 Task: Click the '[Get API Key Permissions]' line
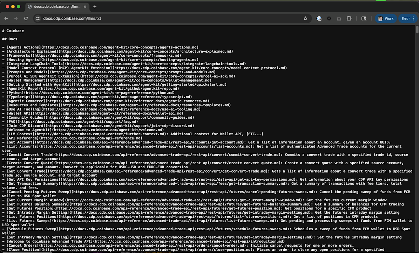pos(205,179)
